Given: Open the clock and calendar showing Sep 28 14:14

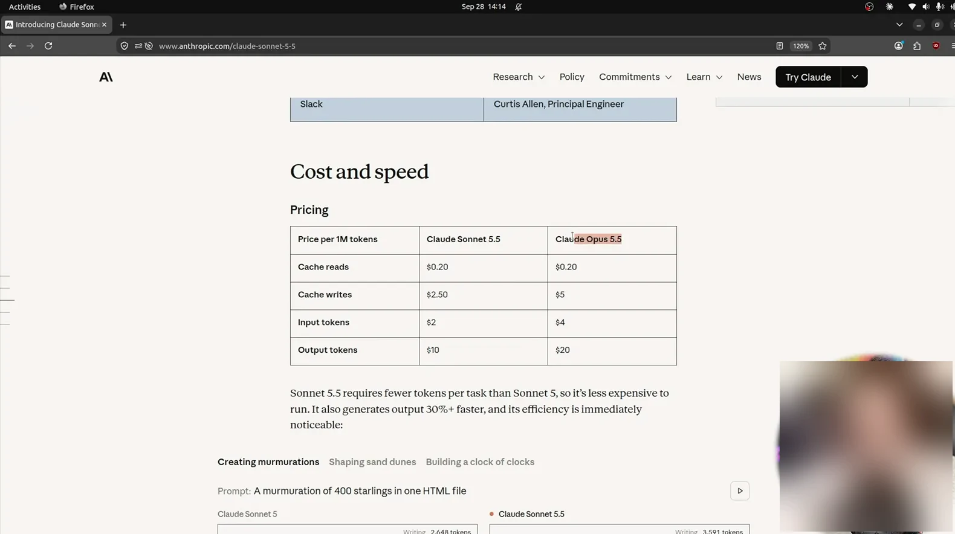Looking at the screenshot, I should (484, 7).
